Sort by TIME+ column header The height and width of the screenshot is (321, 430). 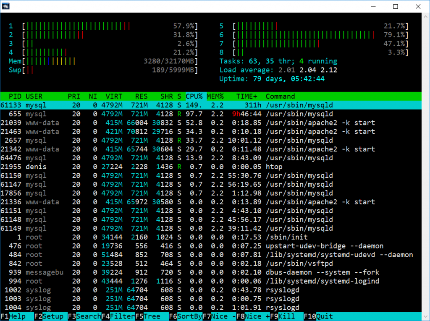[247, 97]
